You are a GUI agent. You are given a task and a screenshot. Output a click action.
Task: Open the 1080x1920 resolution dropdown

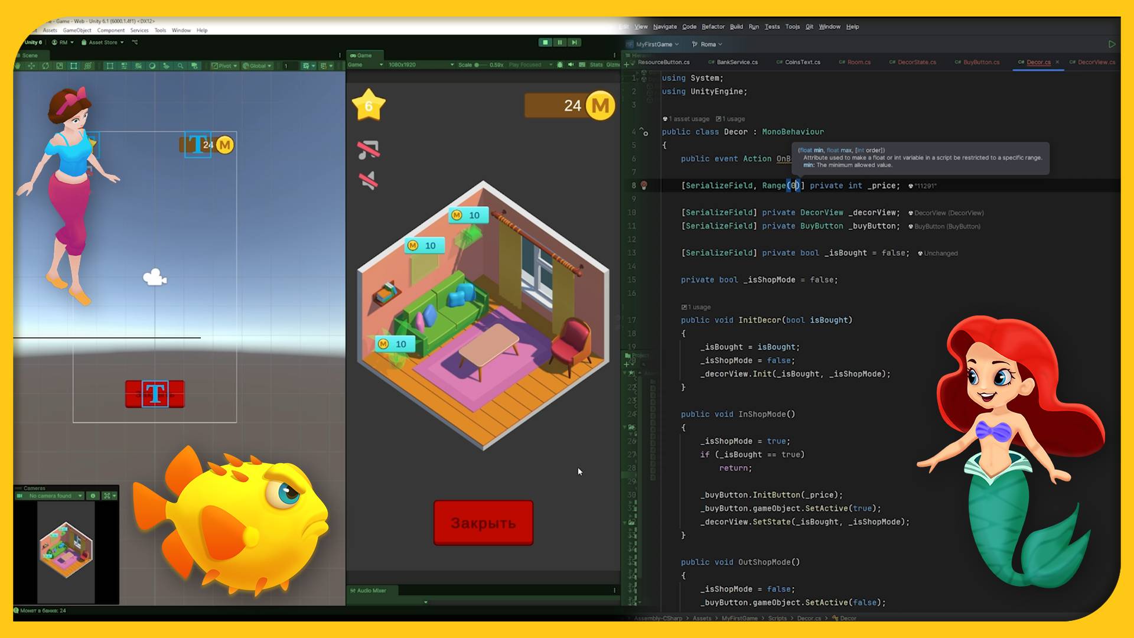point(421,64)
